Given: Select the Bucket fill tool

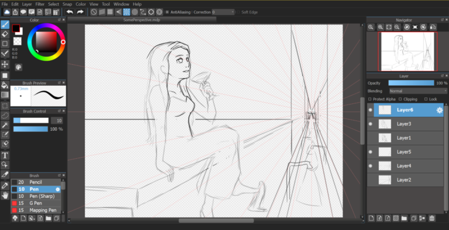Looking at the screenshot, I should 5,85.
